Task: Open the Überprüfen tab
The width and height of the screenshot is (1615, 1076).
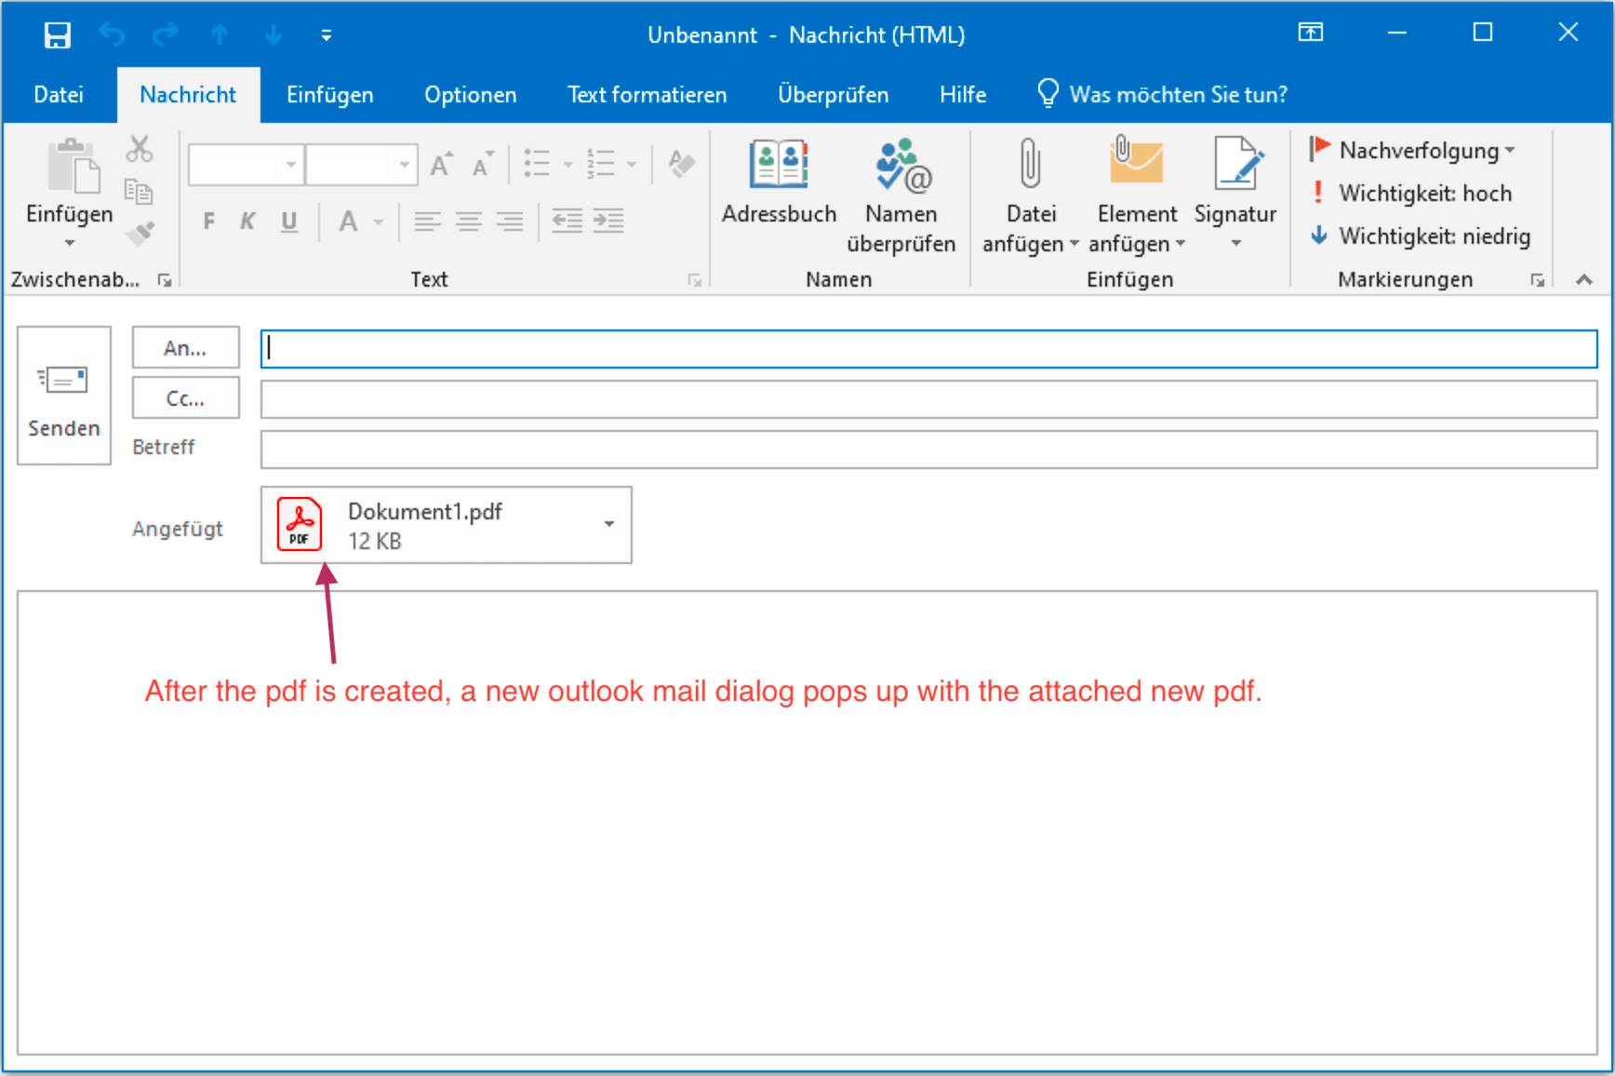Action: click(x=834, y=95)
